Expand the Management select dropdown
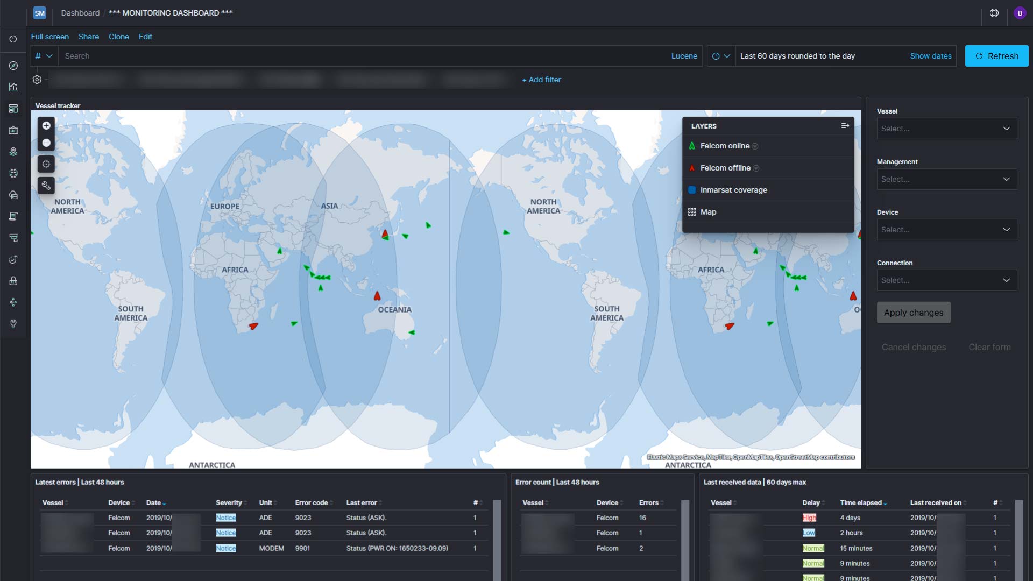The width and height of the screenshot is (1033, 581). (x=946, y=179)
